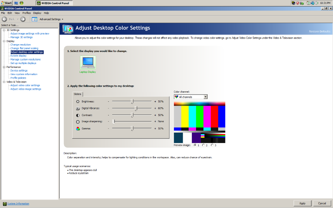Open Manage custom resolutions
This screenshot has width=333, height=208.
25,60
